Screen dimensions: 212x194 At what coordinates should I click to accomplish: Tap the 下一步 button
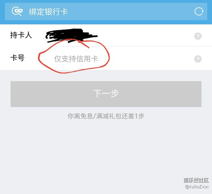(x=106, y=94)
